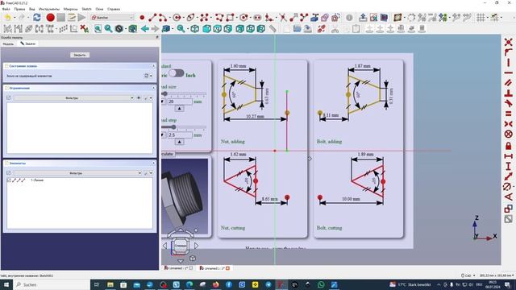The height and width of the screenshot is (290, 516).
Task: Select the Create rectangle tool
Action: point(230,18)
